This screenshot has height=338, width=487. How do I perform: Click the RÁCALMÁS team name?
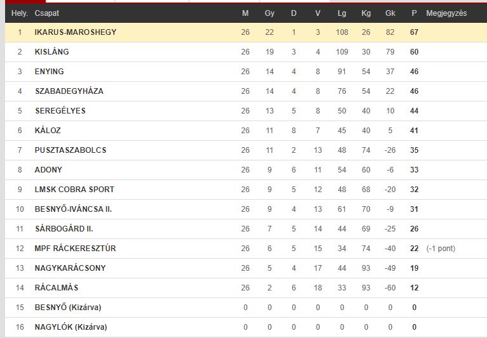(x=57, y=288)
